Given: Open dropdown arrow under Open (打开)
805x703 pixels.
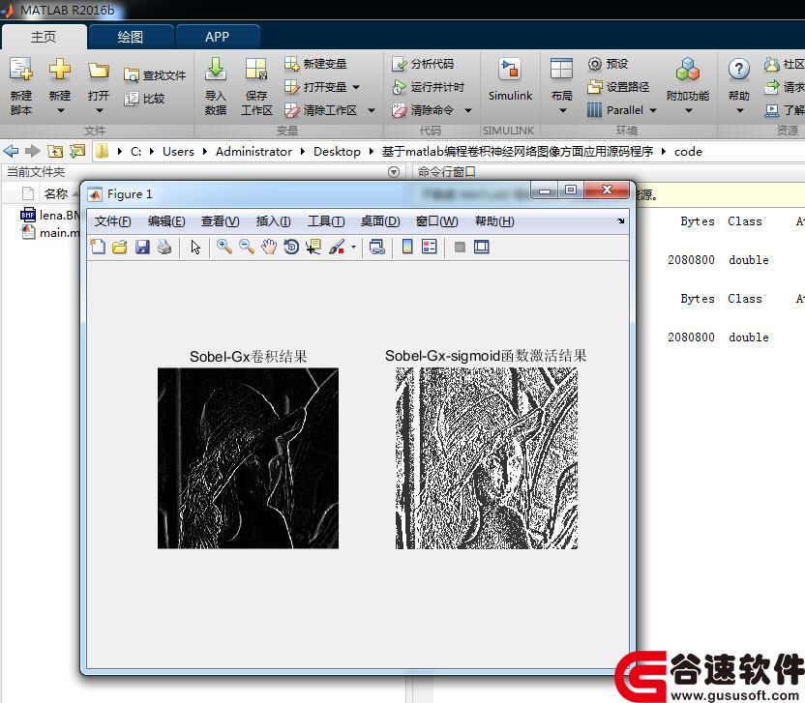Looking at the screenshot, I should [99, 110].
